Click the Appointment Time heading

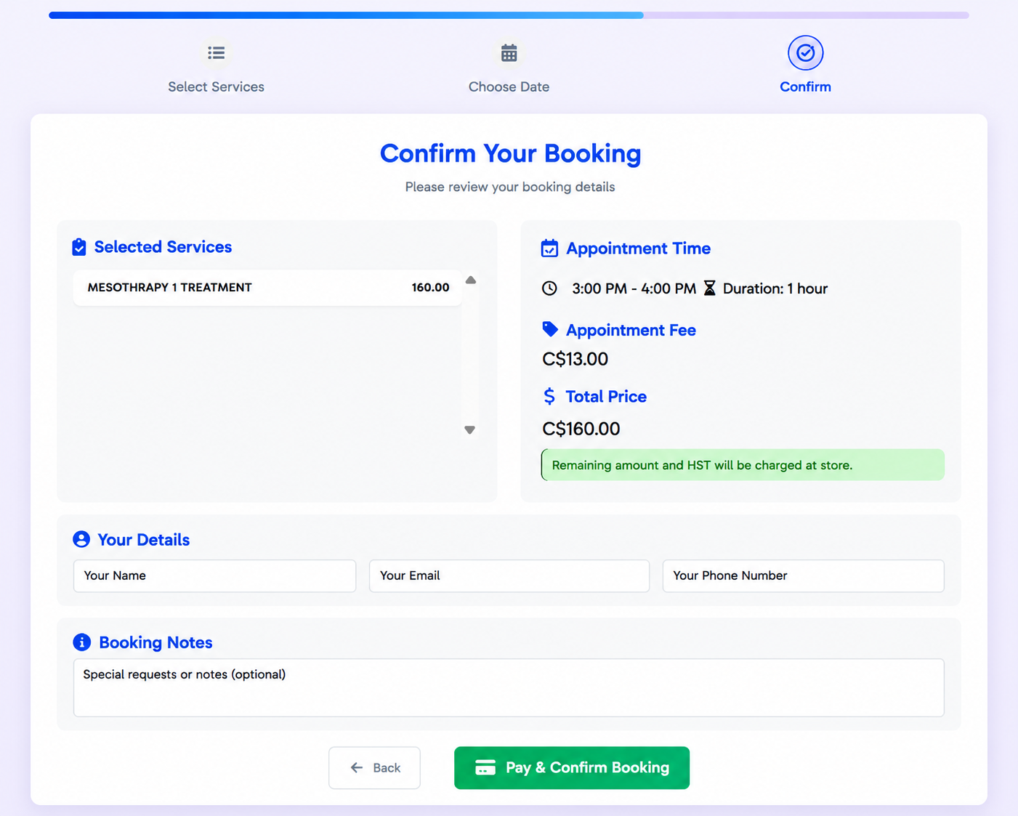pyautogui.click(x=638, y=249)
